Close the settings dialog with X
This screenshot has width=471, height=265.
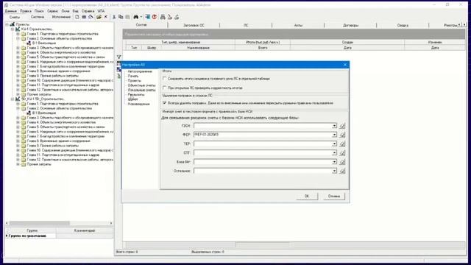click(345, 65)
